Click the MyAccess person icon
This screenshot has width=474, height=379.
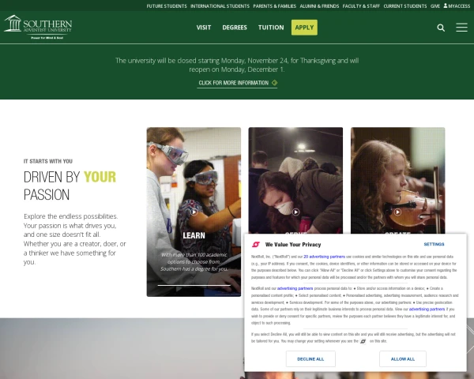point(446,6)
